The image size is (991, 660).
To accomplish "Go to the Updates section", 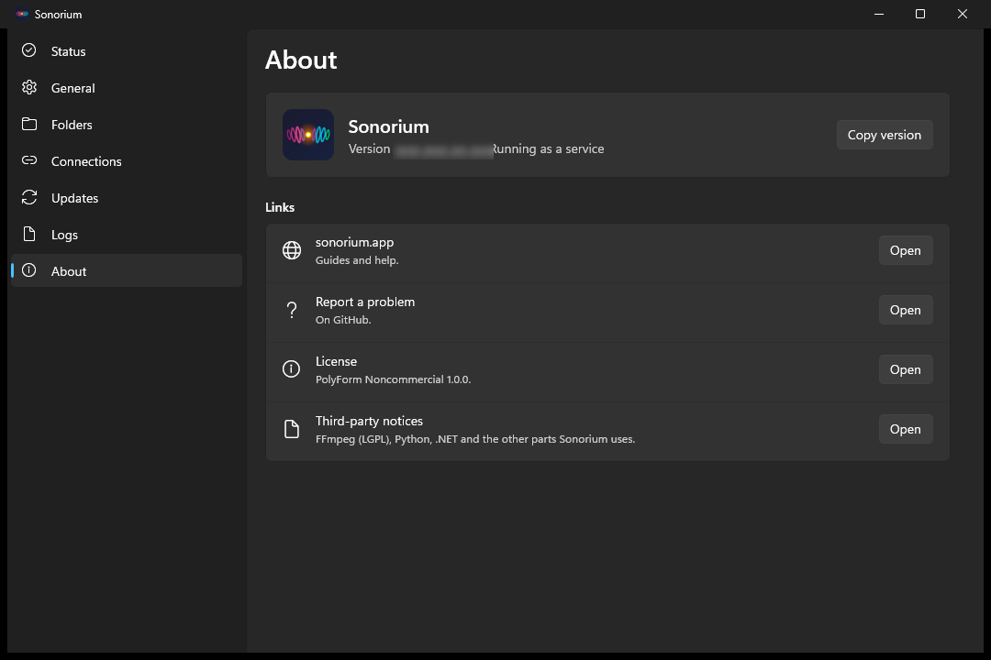I will (x=127, y=198).
